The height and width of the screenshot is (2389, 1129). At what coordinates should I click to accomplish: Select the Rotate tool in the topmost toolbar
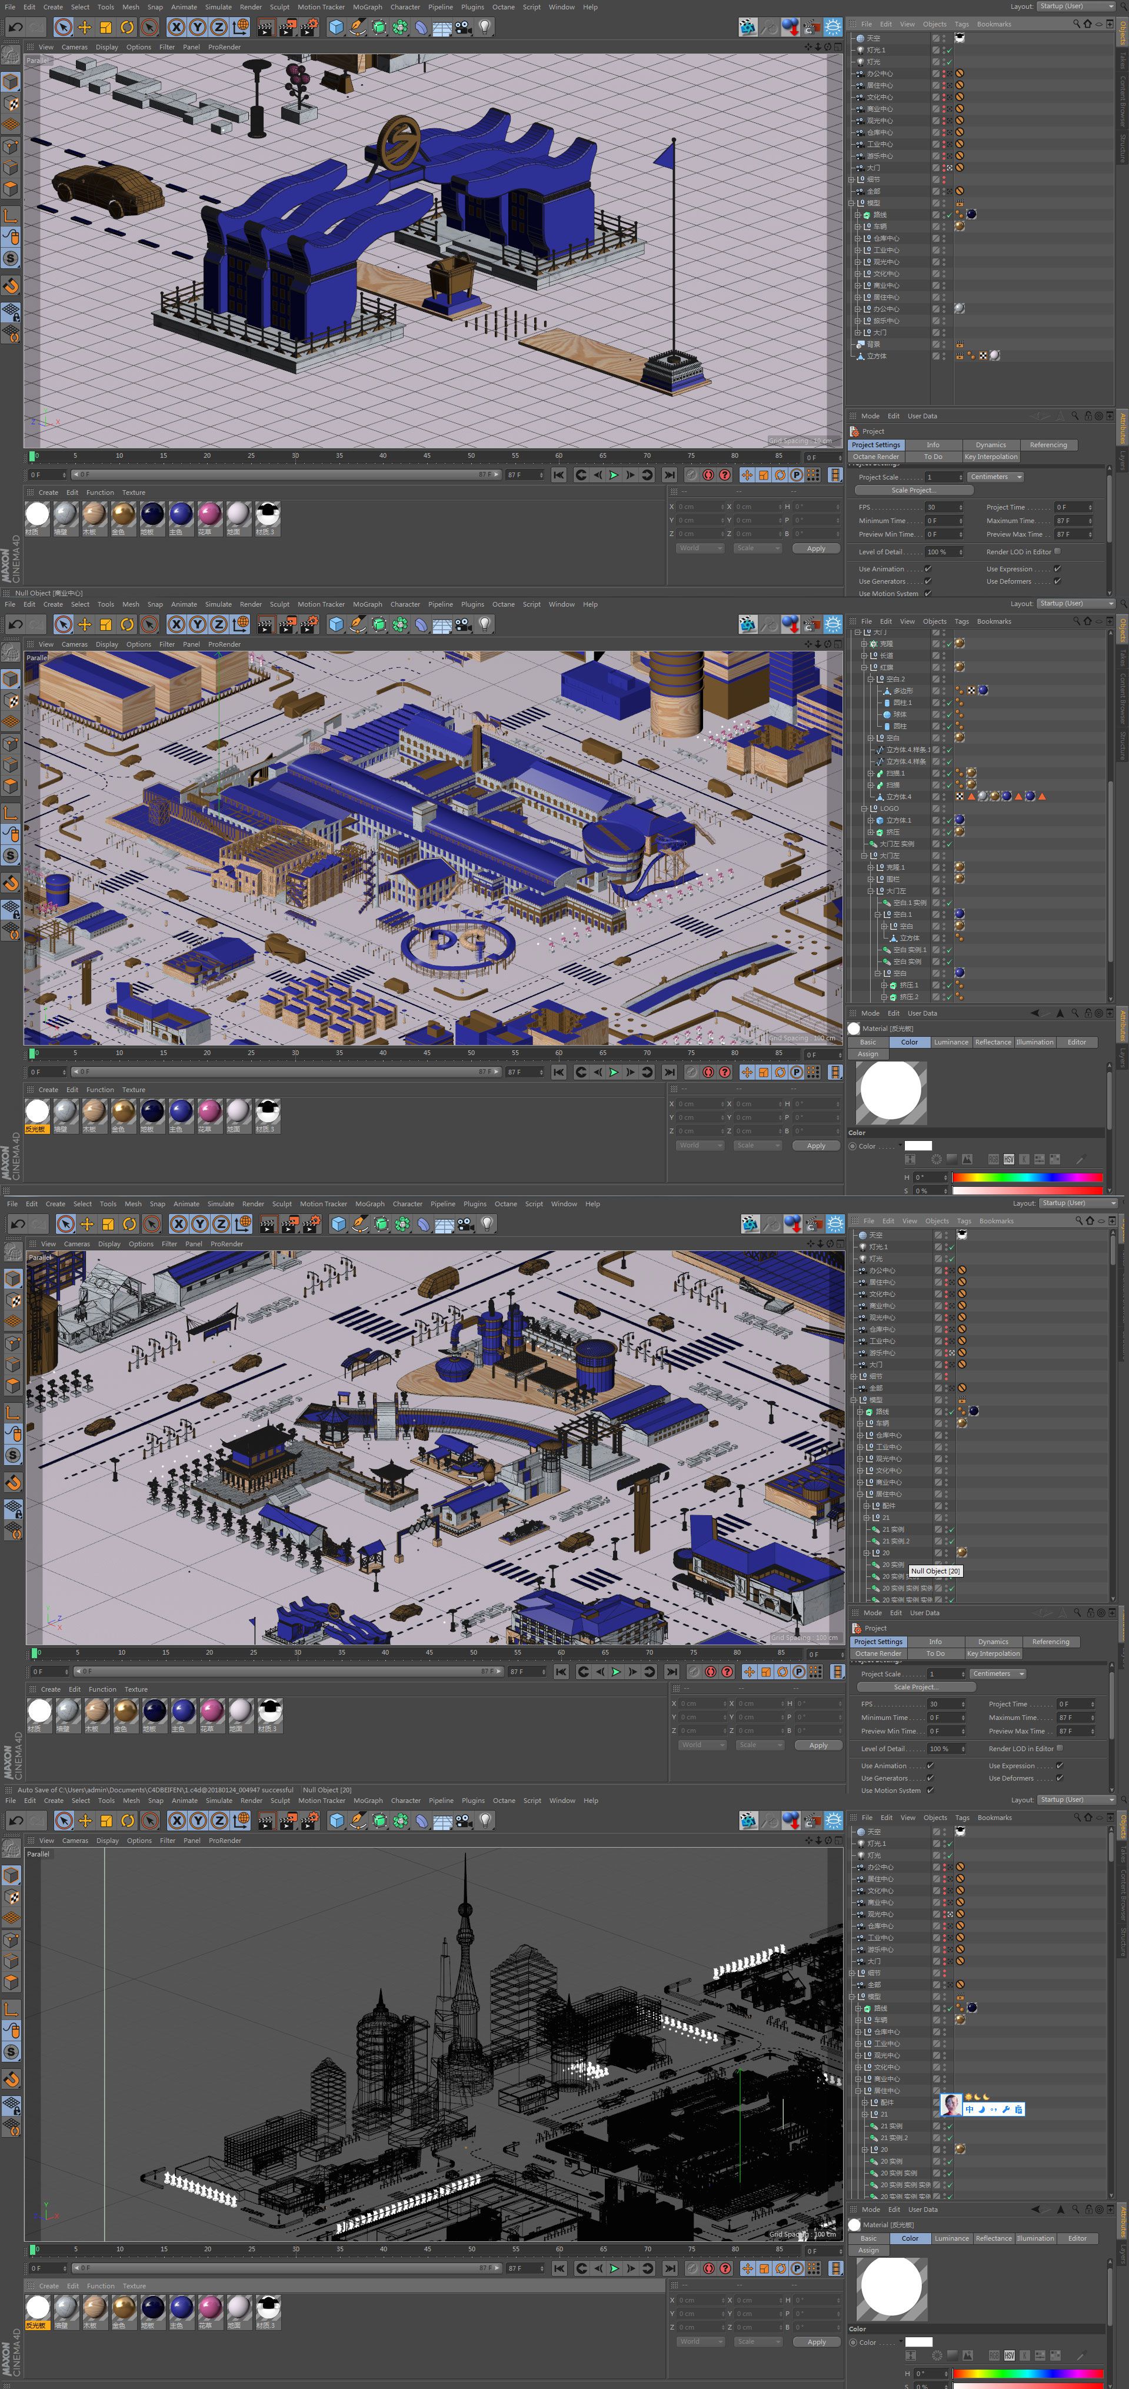pos(127,28)
